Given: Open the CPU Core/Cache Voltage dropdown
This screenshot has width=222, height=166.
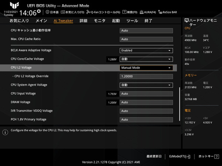Looking at the screenshot, I should (146, 59).
